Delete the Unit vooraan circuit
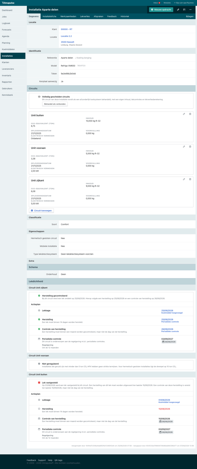197x469 pixels. [x=190, y=147]
